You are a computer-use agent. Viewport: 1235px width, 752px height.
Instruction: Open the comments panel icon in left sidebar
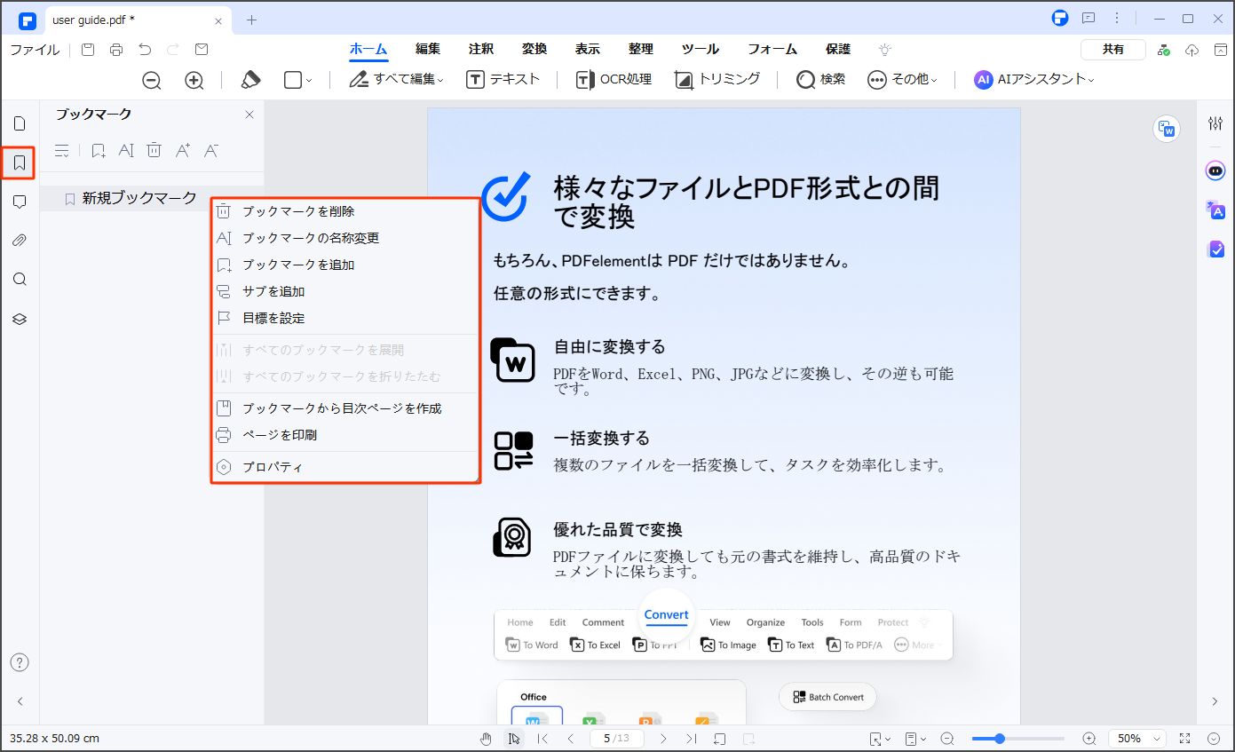[20, 202]
